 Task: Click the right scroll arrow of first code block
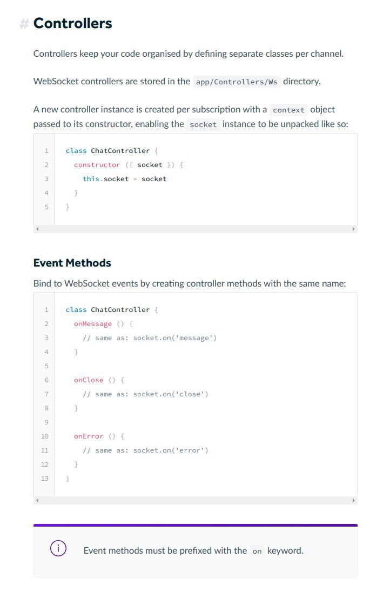pos(354,229)
